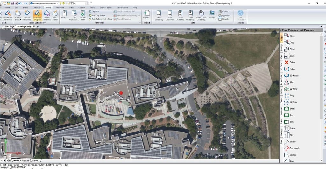
Task: Pick the Trim tool
Action: coord(289,122)
